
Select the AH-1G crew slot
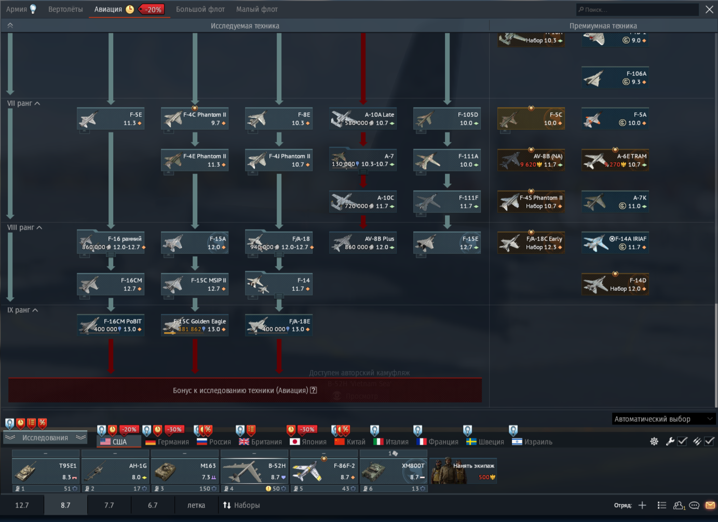(115, 471)
